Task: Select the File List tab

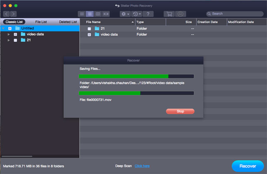Action: (x=41, y=22)
